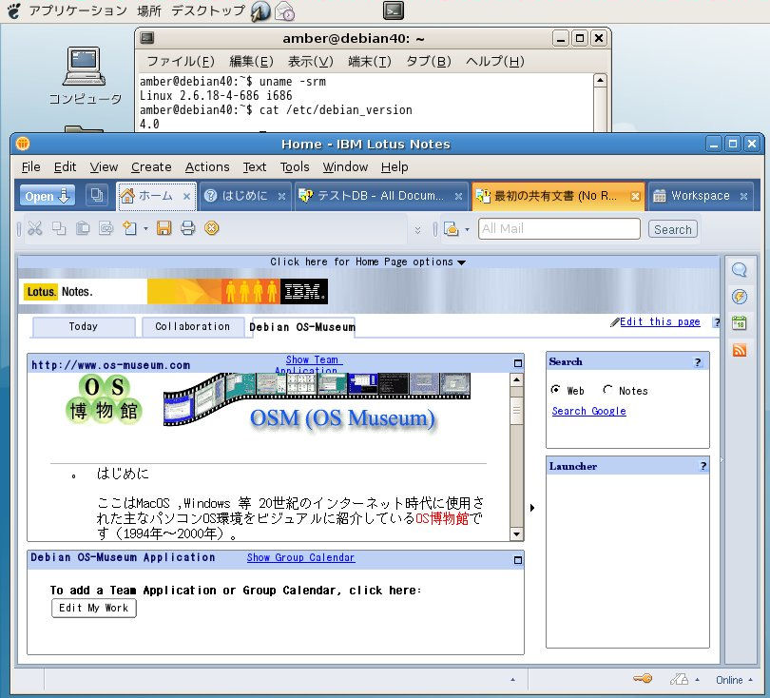Open the アプリケーション menu in GNOME panel
The image size is (770, 698).
point(78,10)
